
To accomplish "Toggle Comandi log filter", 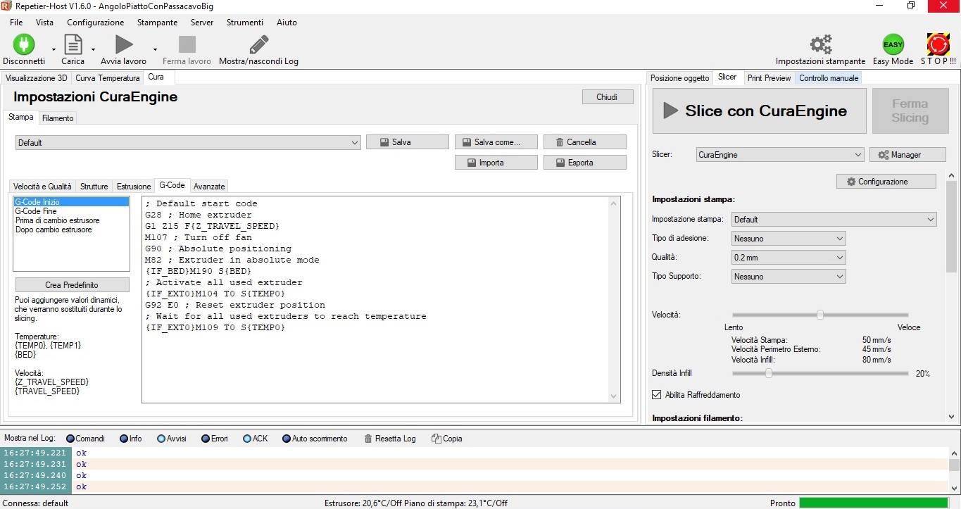I will click(70, 439).
